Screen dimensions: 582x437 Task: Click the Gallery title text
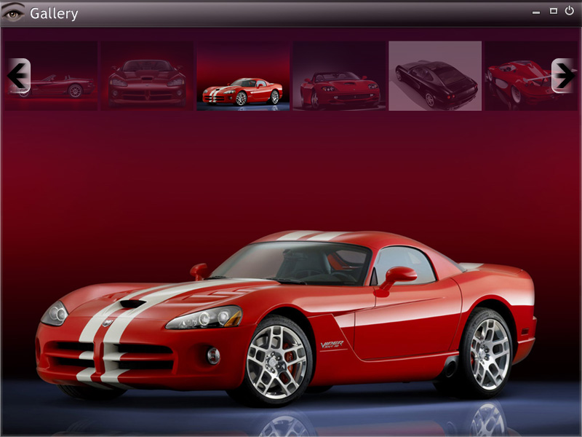coord(54,14)
